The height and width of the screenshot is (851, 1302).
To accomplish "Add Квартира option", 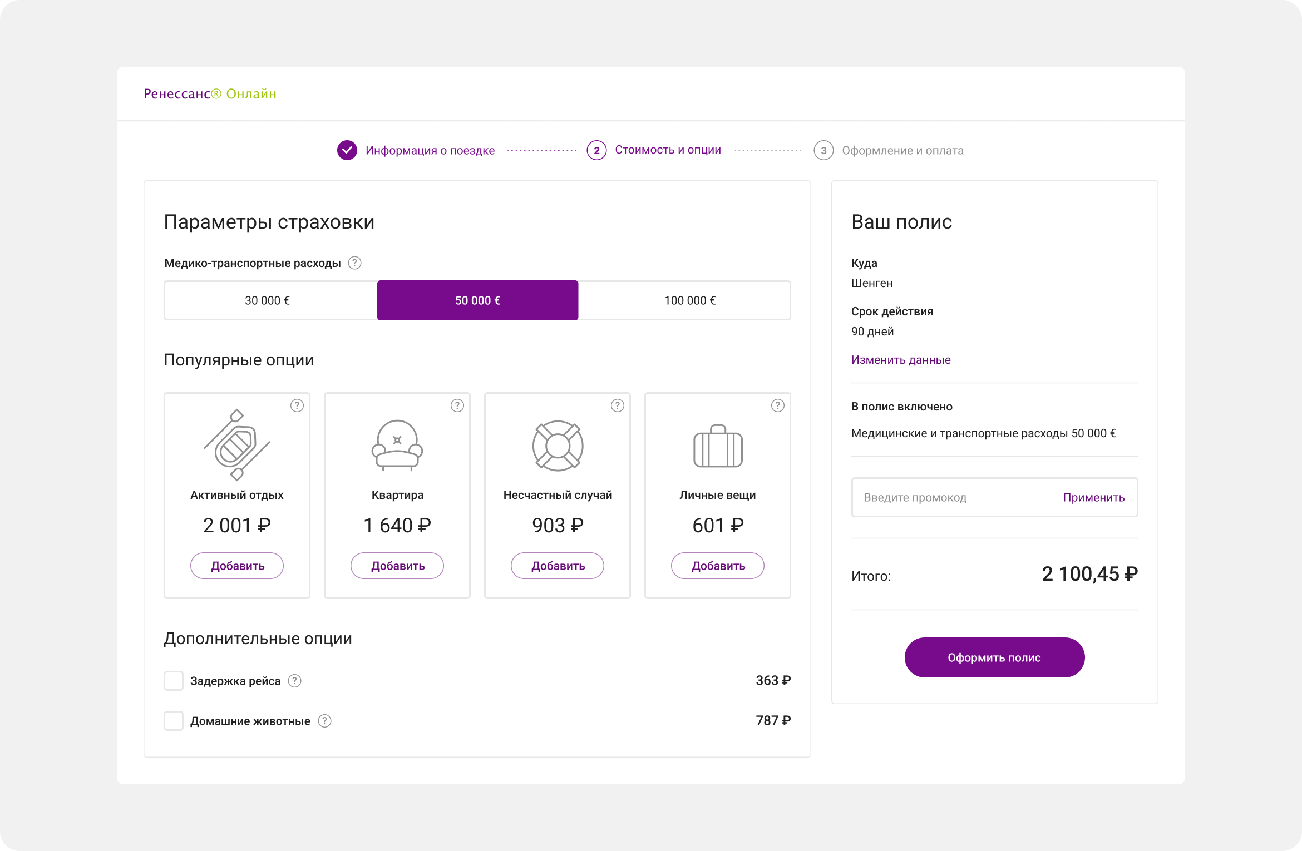I will 397,566.
